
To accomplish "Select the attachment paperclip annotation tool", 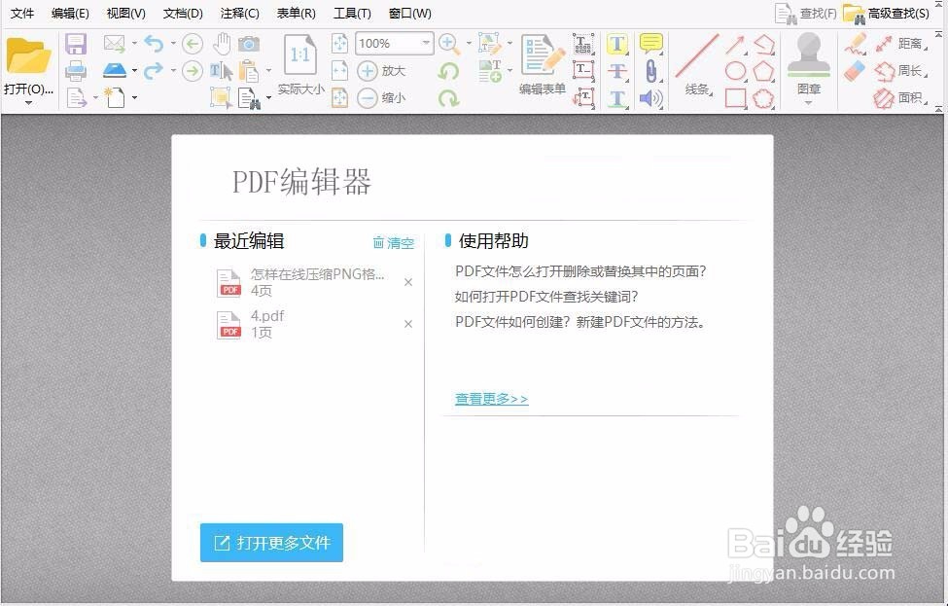I will click(x=652, y=70).
